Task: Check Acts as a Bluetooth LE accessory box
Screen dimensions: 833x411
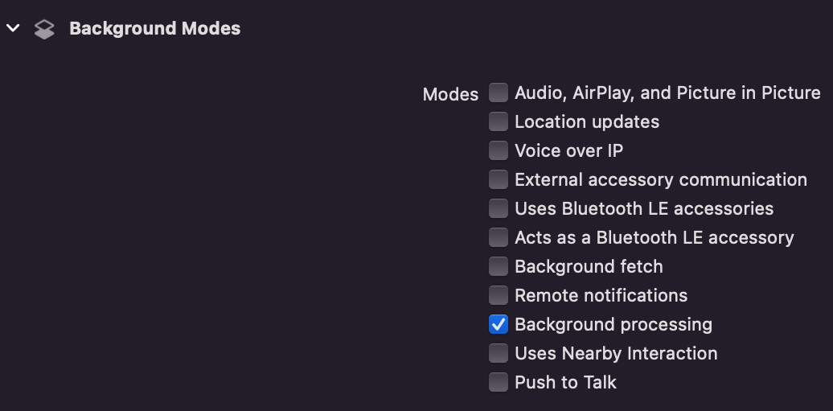Action: [499, 237]
